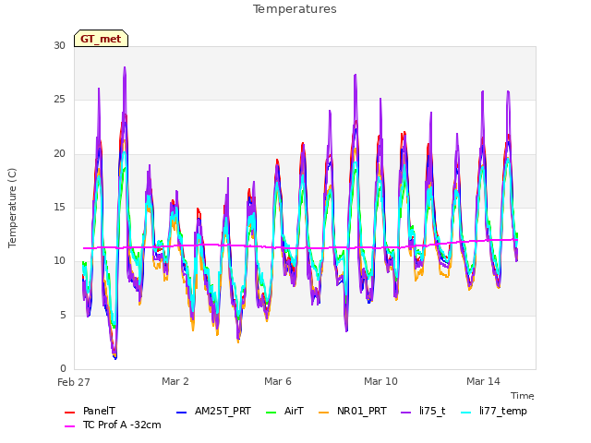
Task: Click the Mar 14 x-axis tick label
Action: pos(483,381)
